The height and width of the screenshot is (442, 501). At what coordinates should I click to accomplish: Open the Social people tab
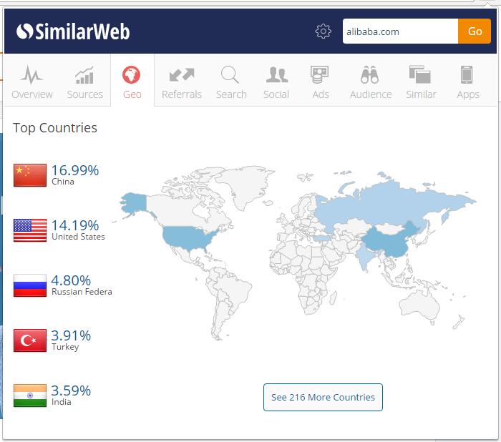tap(276, 82)
